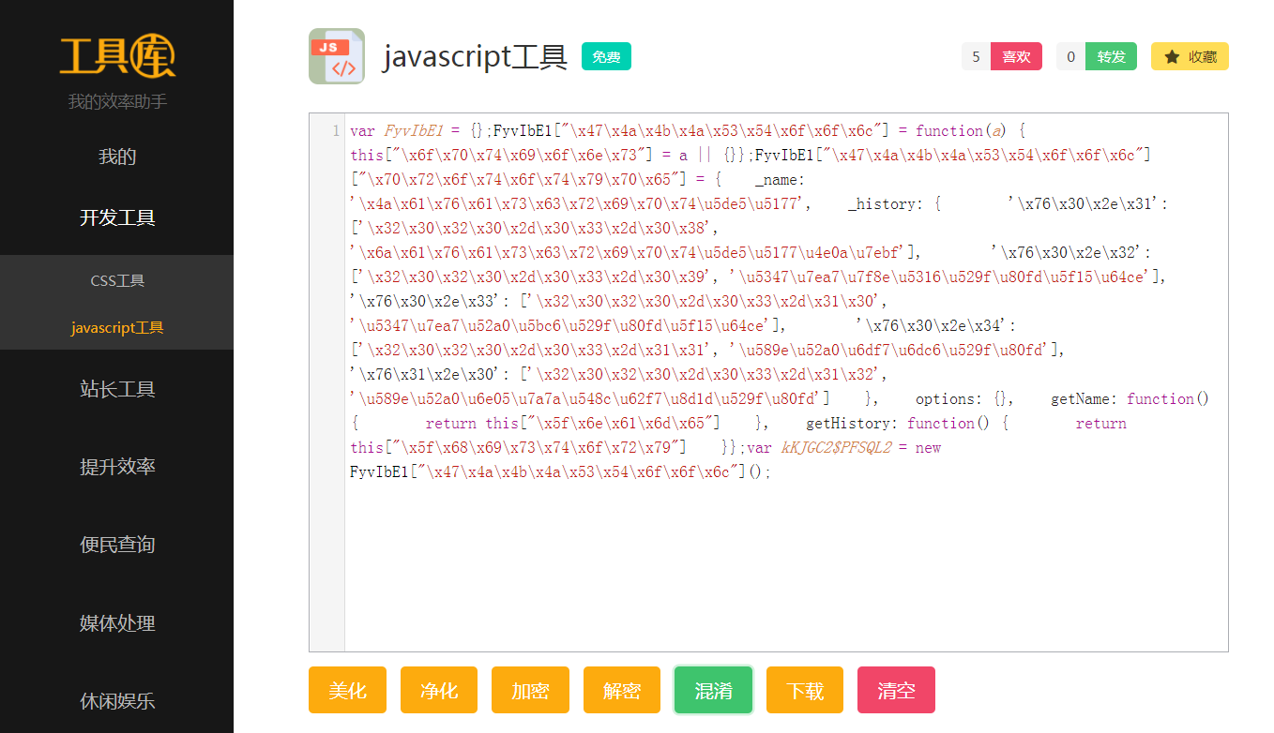Click the JS file icon beside title

point(336,56)
